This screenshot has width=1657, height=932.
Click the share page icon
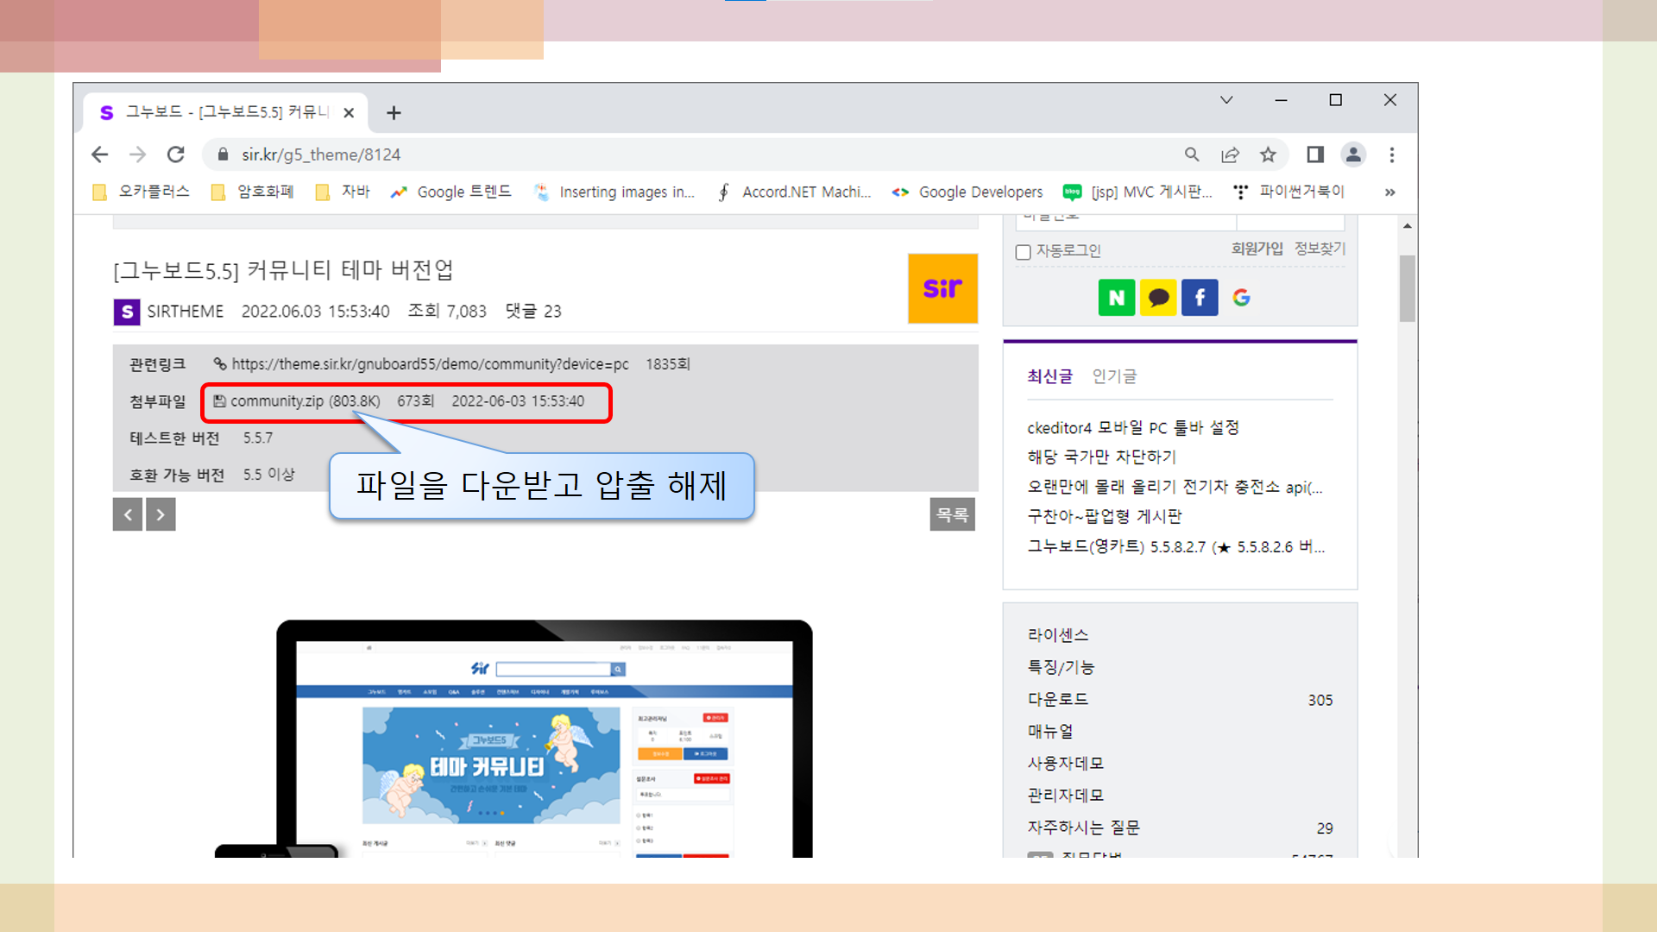pos(1230,154)
